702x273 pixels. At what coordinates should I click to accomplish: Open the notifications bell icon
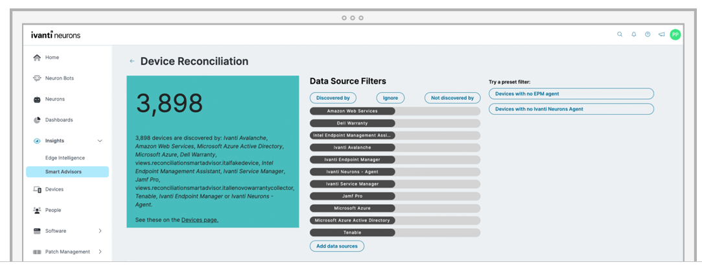click(x=634, y=34)
